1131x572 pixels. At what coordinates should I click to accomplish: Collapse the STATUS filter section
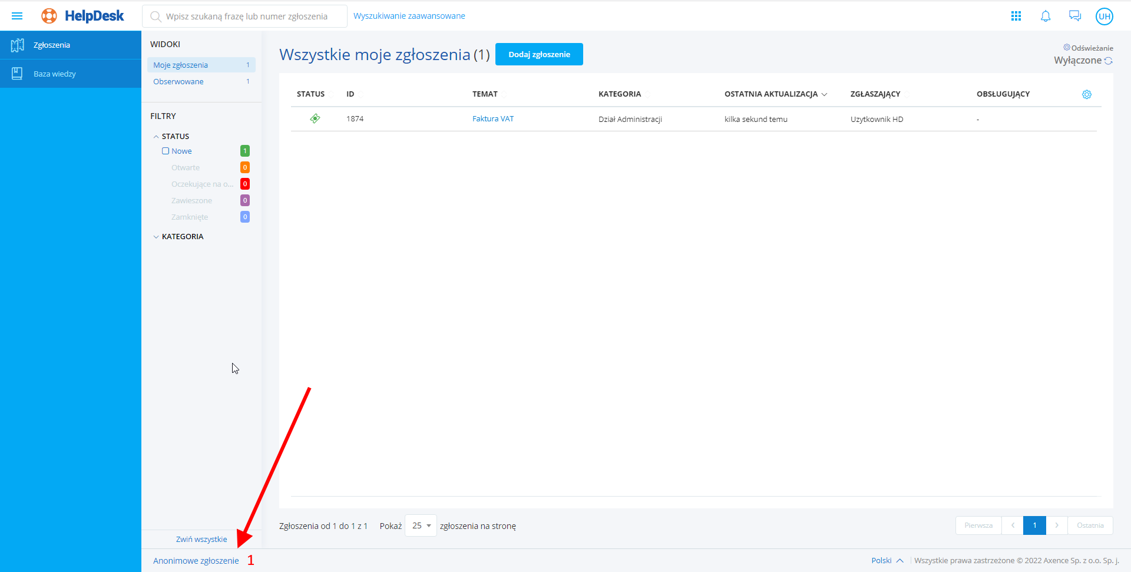point(156,137)
